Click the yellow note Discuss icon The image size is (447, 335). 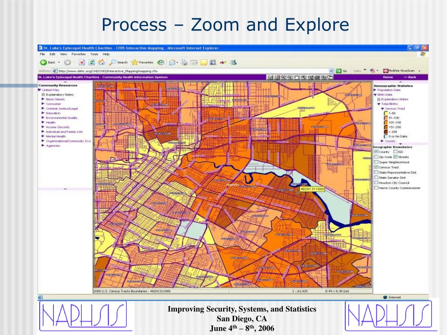click(x=203, y=62)
